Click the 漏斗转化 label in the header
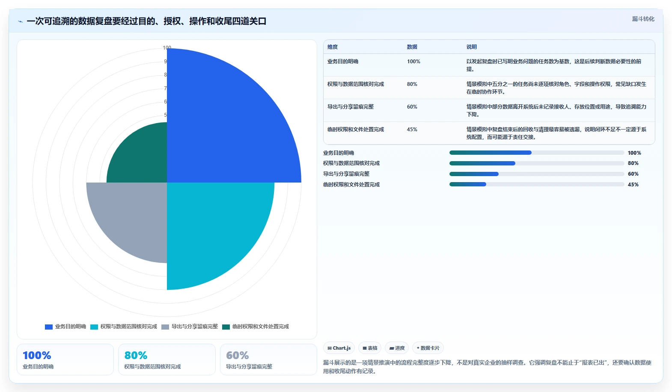 coord(643,19)
